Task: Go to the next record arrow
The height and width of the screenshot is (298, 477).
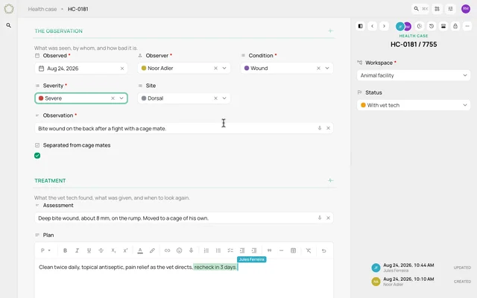Action: [384, 26]
